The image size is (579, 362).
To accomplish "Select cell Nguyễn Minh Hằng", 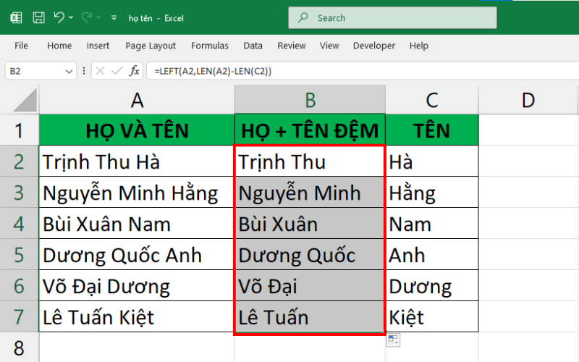I will tap(137, 192).
